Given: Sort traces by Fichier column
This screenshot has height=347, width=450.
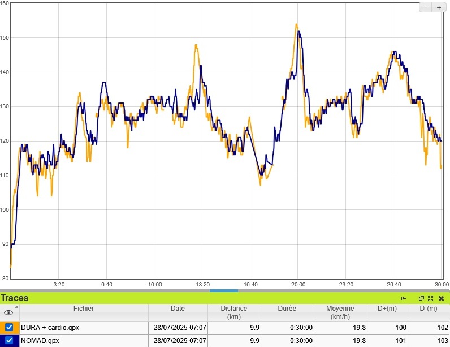Looking at the screenshot, I should coord(84,309).
